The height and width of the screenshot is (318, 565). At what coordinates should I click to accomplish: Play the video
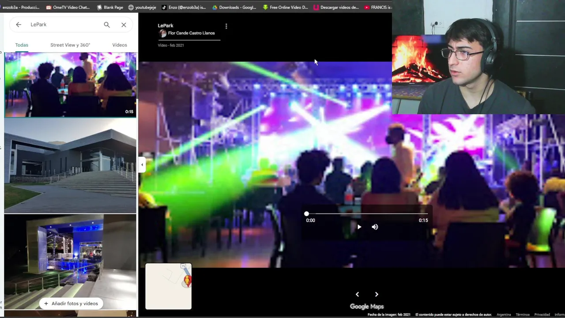[x=359, y=227]
